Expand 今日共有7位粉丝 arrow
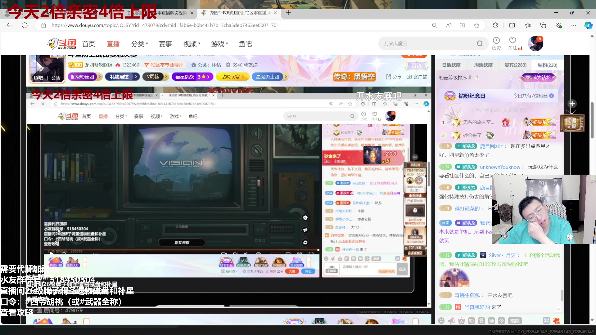The image size is (596, 335). (x=552, y=96)
